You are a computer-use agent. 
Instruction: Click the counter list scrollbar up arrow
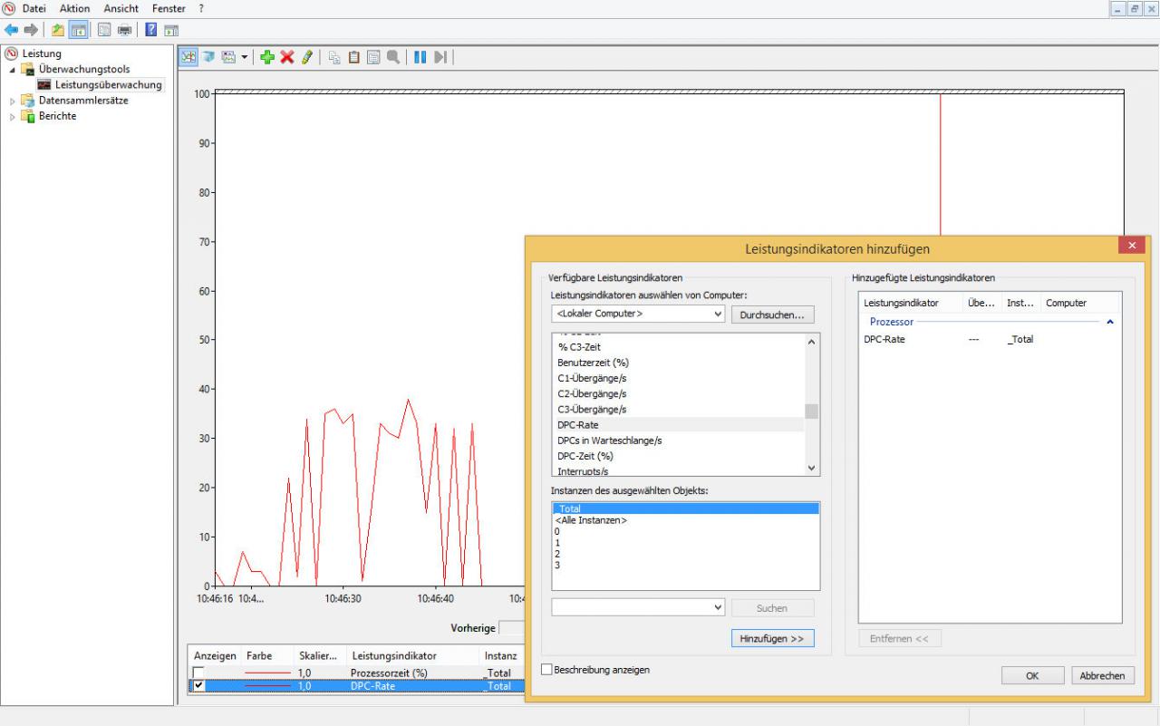(x=812, y=341)
